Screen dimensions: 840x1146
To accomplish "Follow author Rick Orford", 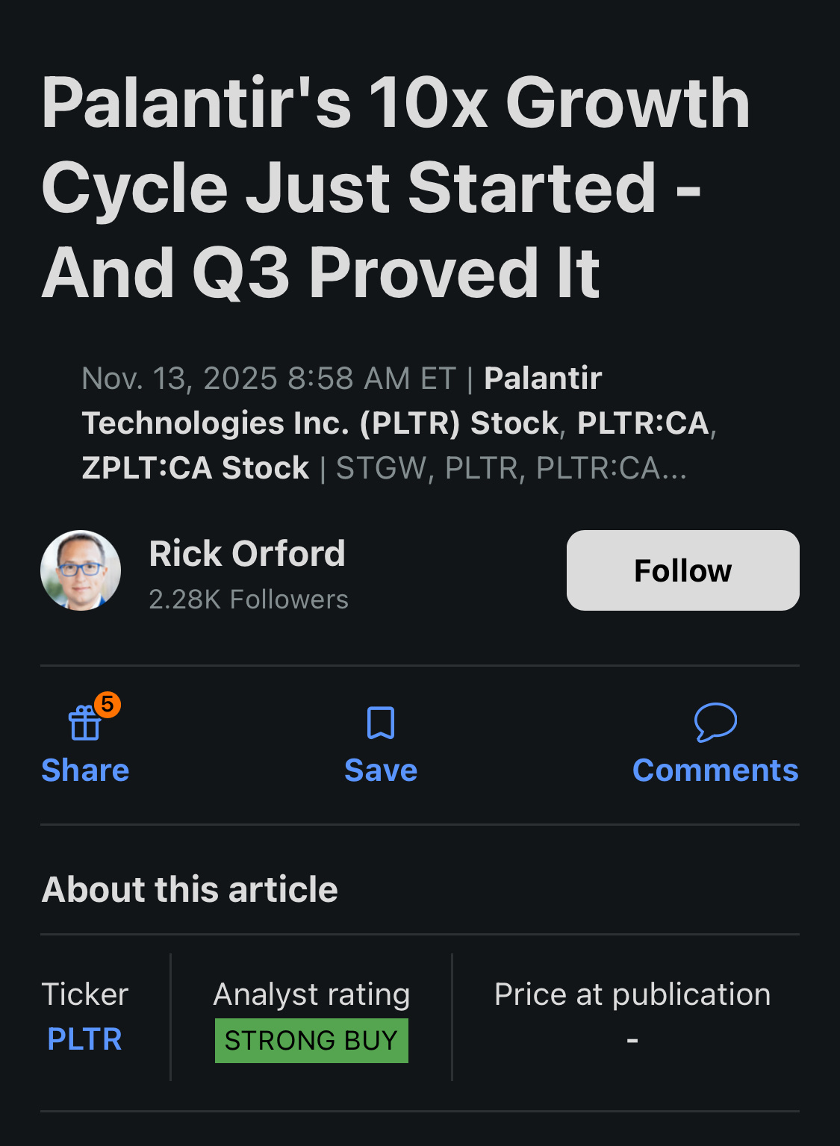I will (x=682, y=570).
